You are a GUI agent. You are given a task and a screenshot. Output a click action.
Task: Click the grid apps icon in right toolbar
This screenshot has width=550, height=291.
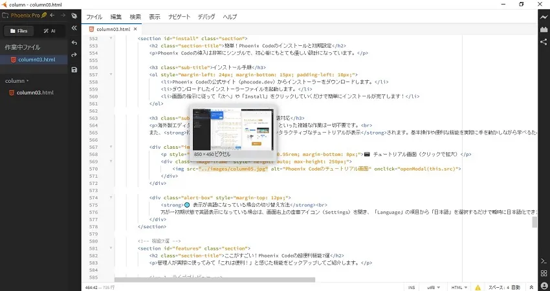click(544, 274)
